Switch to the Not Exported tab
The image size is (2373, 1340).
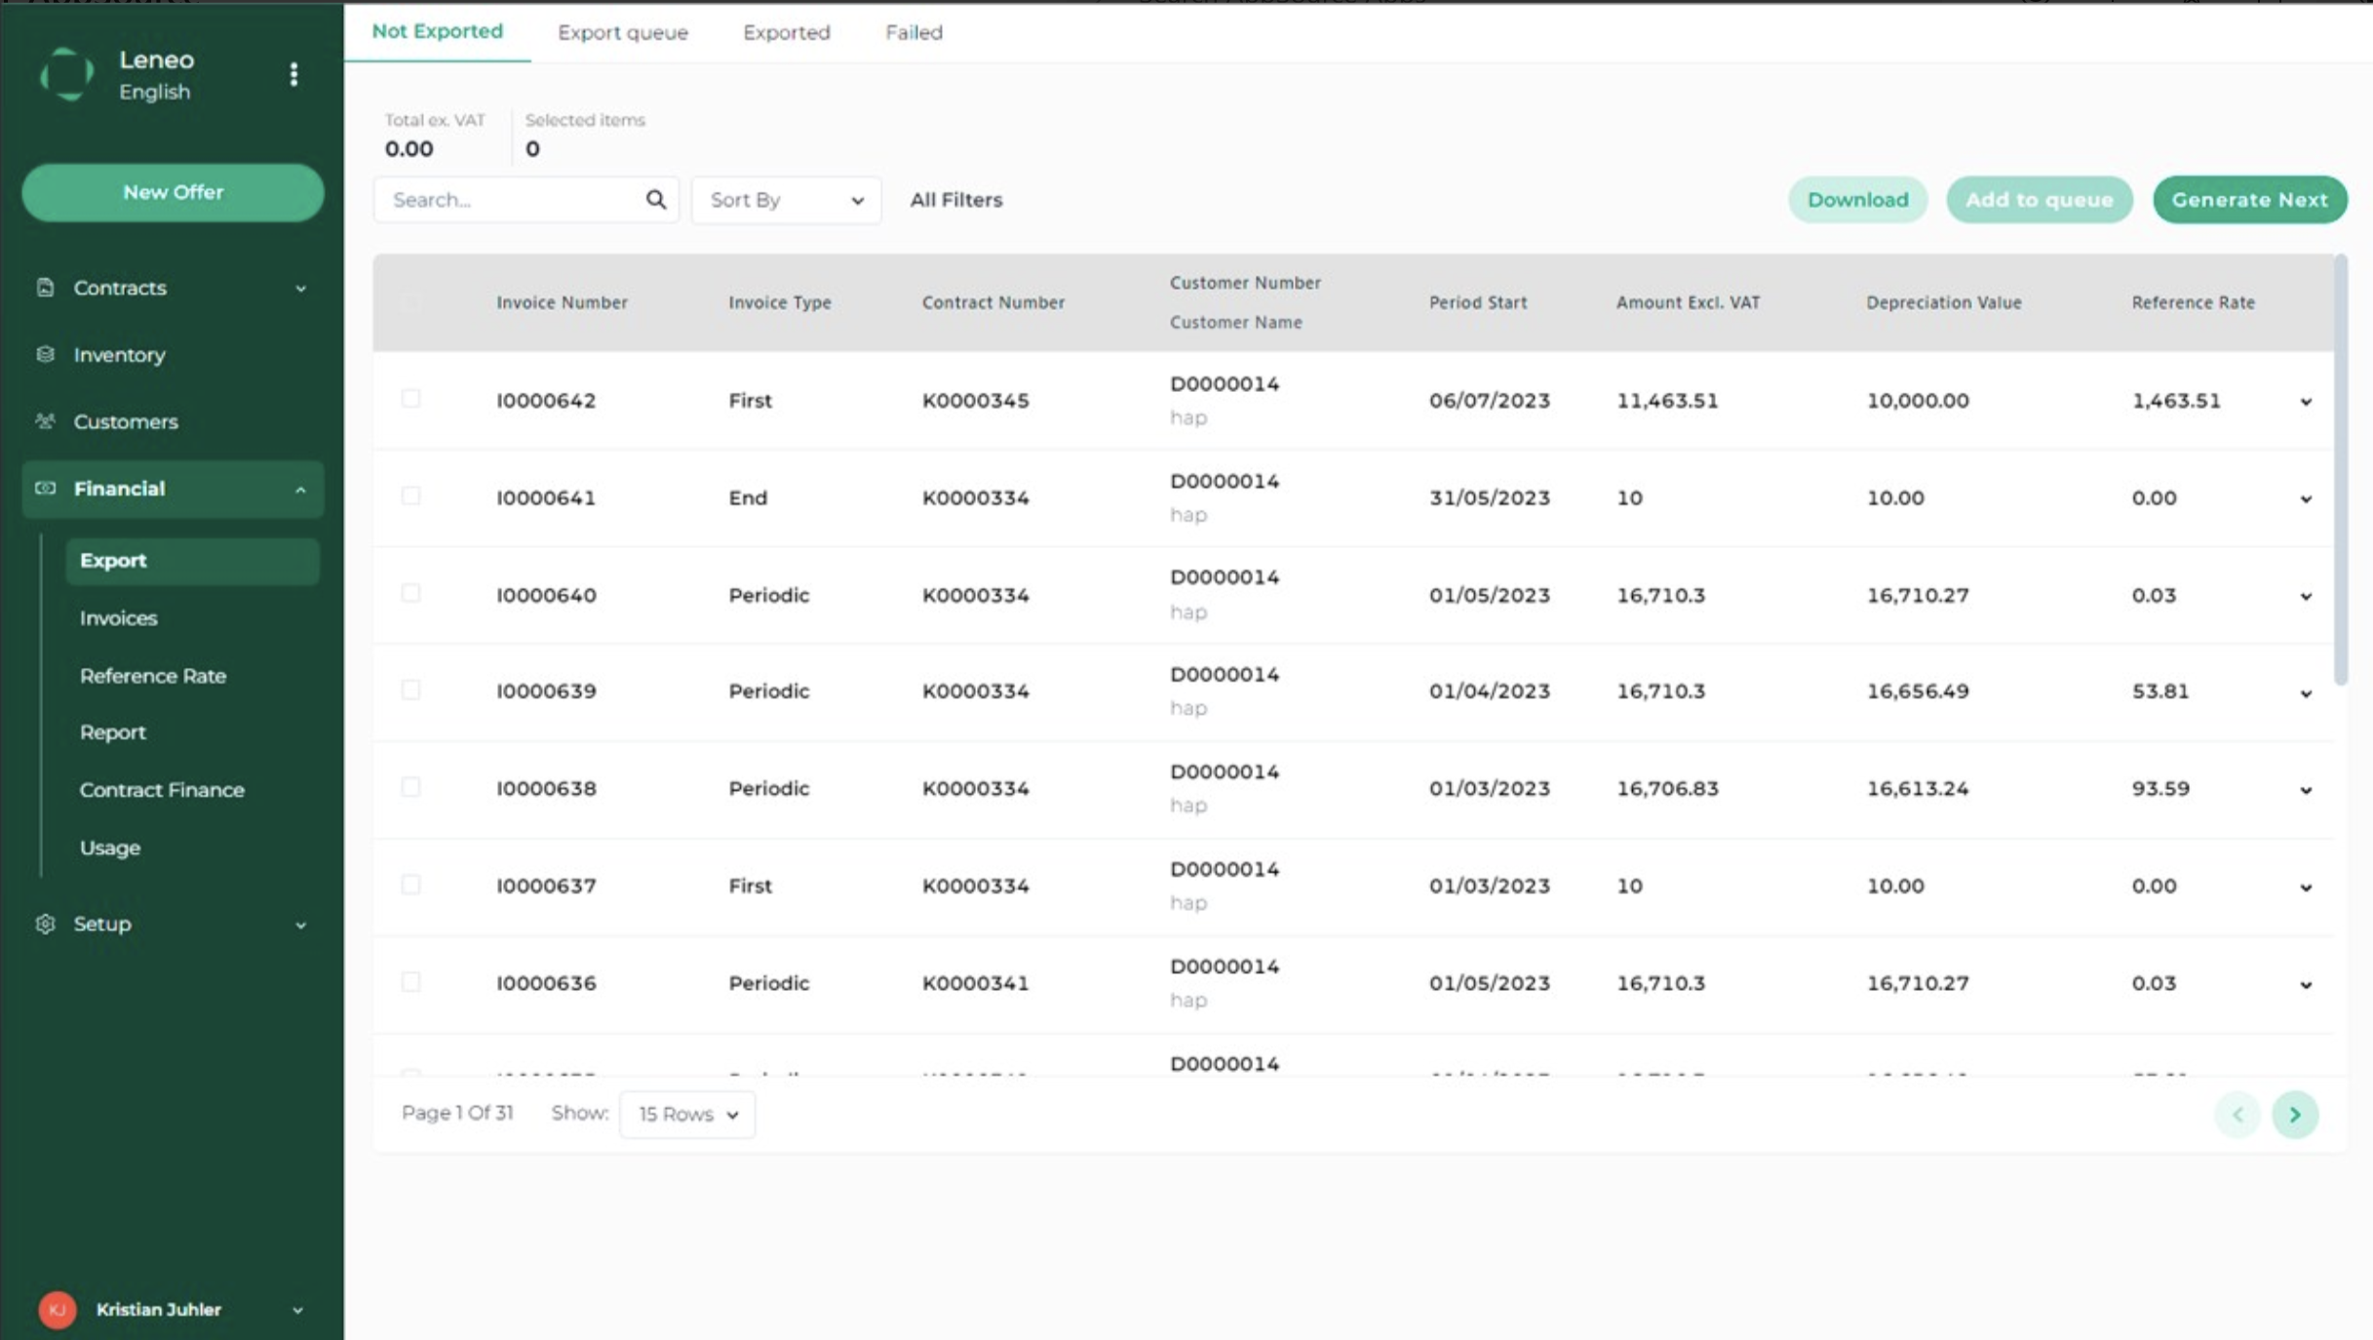(438, 31)
